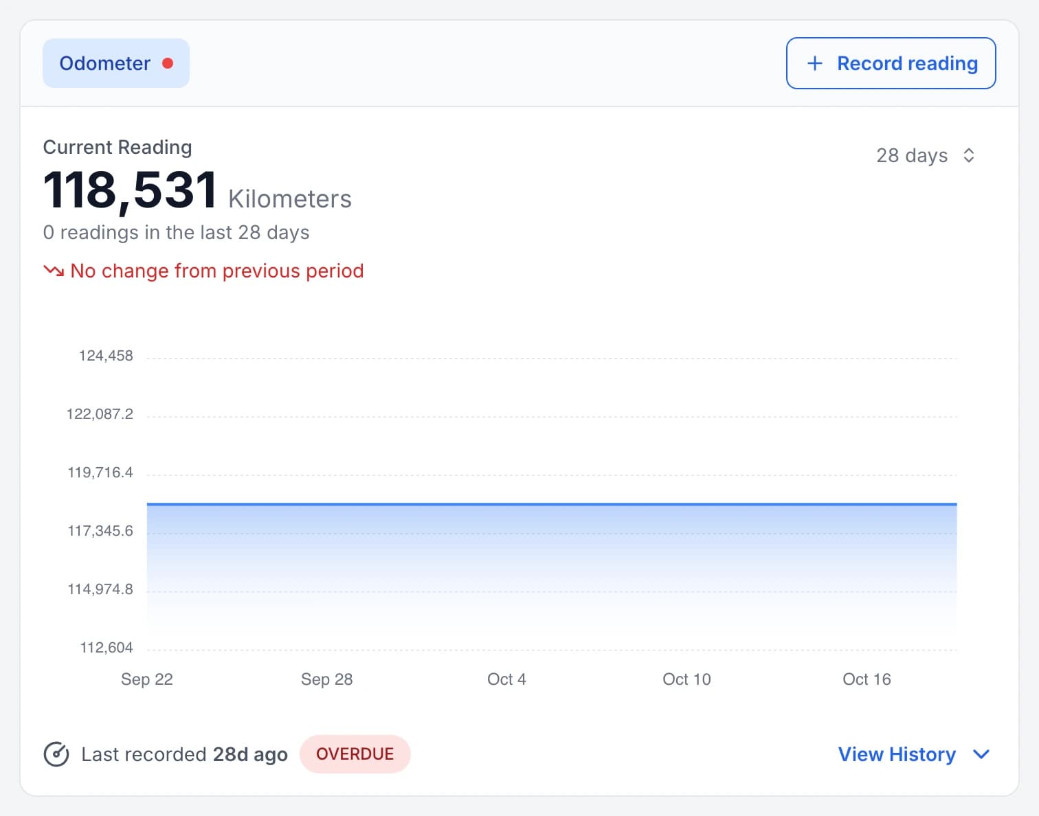The image size is (1039, 816).
Task: Click the Oct 16 date label
Action: tap(867, 679)
